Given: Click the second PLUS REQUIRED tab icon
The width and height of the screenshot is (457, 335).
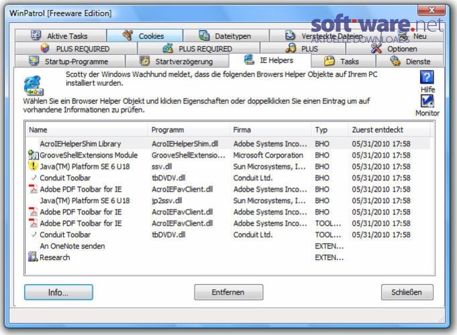Looking at the screenshot, I should click(x=168, y=48).
